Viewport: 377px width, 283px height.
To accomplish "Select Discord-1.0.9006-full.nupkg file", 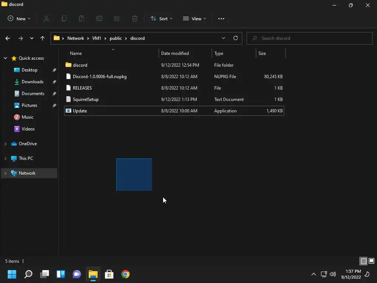I will pos(174,77).
